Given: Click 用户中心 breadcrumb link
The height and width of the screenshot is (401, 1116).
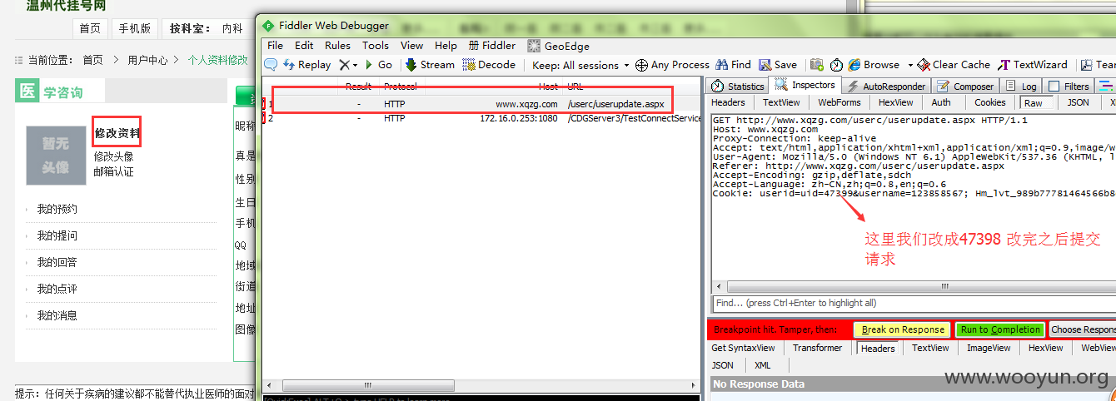Looking at the screenshot, I should (x=147, y=60).
